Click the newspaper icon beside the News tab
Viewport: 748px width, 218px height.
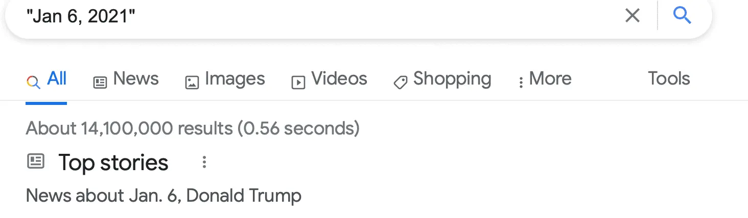coord(100,81)
